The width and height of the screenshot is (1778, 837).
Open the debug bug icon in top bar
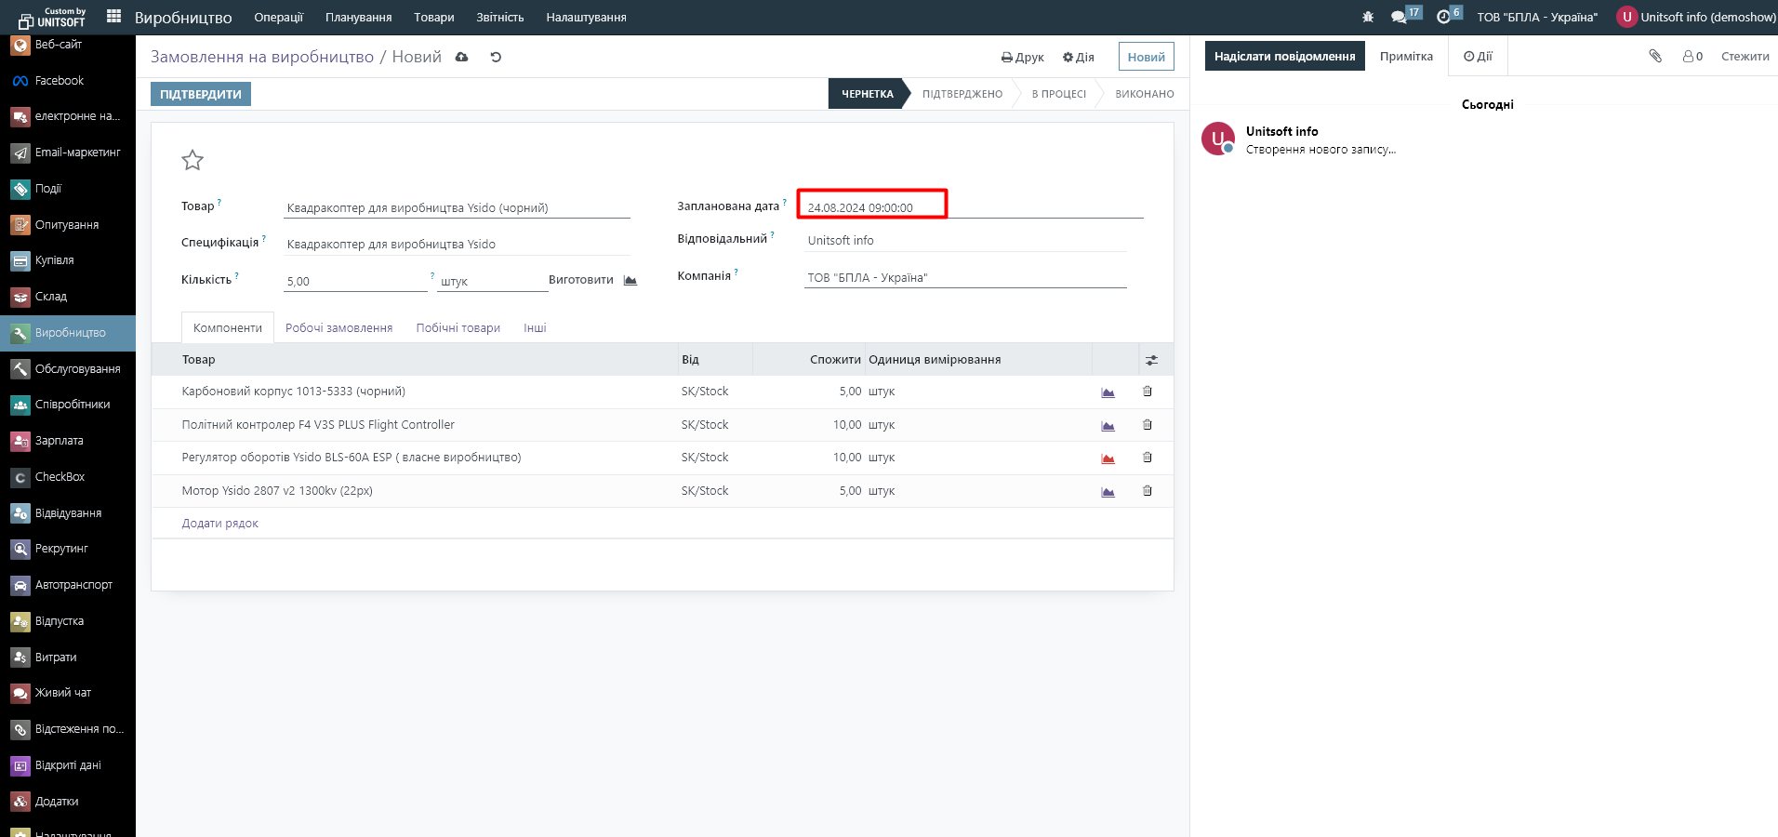(1367, 17)
